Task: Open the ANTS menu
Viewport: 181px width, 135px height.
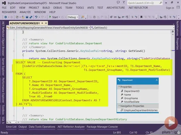Action: point(90,8)
